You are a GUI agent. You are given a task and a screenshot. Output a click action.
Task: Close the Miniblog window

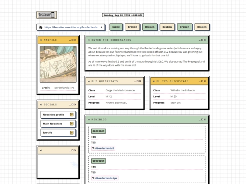tap(205, 119)
